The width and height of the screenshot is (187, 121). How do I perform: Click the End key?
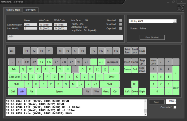click(x=135, y=69)
